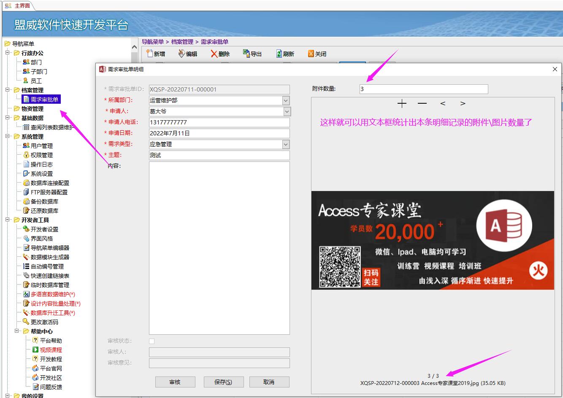Image resolution: width=563 pixels, height=398 pixels.
Task: Open the 需求类型 dropdown arrow
Action: (x=286, y=144)
